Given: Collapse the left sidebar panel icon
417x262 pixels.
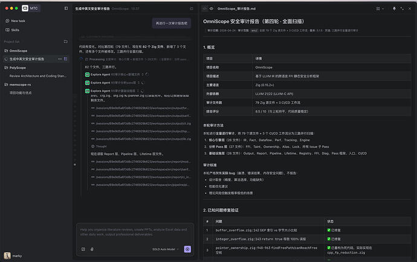Looking at the screenshot, I should tap(66, 8).
